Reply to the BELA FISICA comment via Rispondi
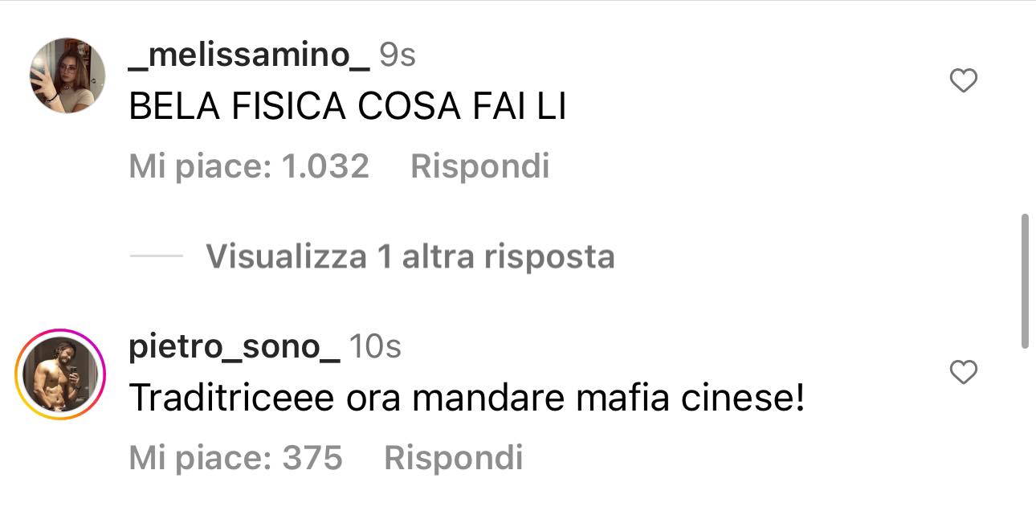1036x511 pixels. 480,166
